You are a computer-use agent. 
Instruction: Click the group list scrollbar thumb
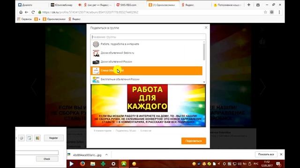[204, 52]
